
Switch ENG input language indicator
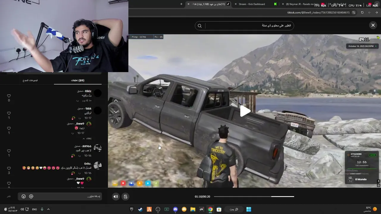tap(35, 209)
